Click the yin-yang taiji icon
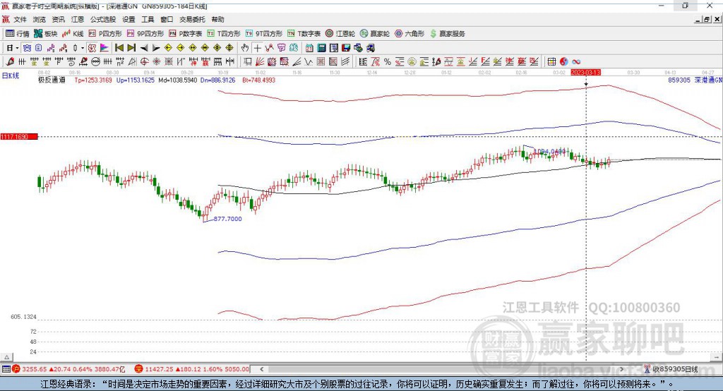This screenshot has width=723, height=391. click(x=564, y=61)
